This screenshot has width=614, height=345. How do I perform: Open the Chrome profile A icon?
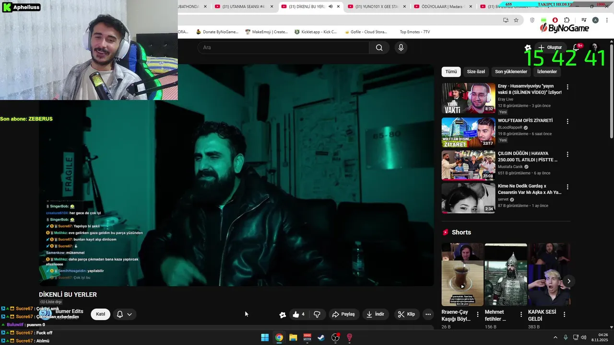(x=595, y=20)
